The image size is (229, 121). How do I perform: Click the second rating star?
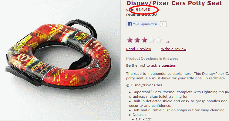click(x=137, y=40)
